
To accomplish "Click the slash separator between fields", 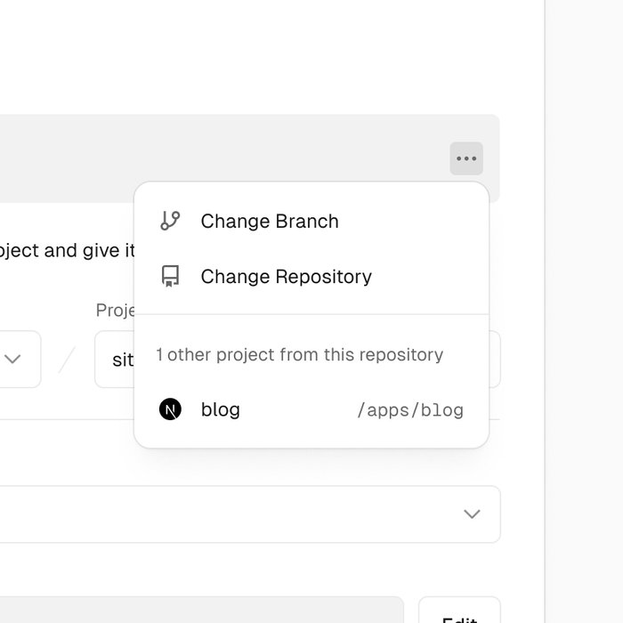I will click(x=68, y=360).
